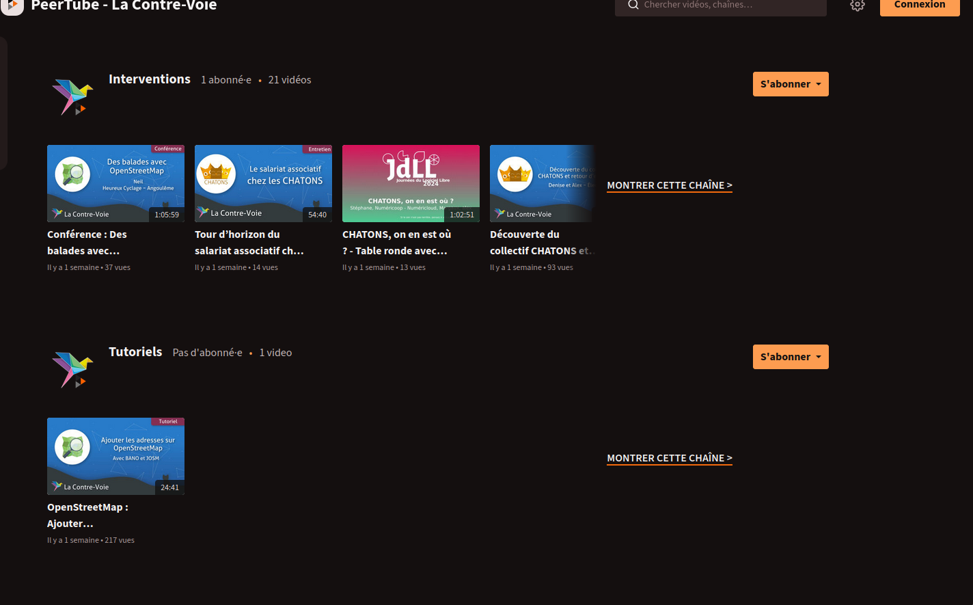
Task: Click the Interventions channel name
Action: 150,79
